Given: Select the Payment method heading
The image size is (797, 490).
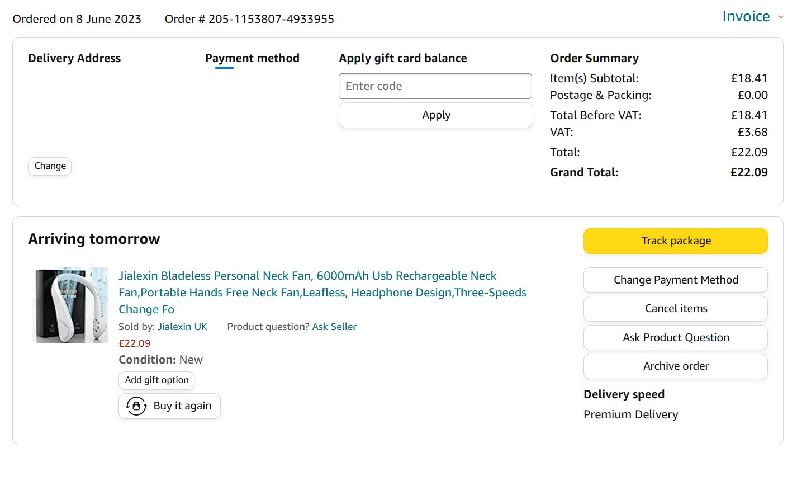Looking at the screenshot, I should click(252, 58).
